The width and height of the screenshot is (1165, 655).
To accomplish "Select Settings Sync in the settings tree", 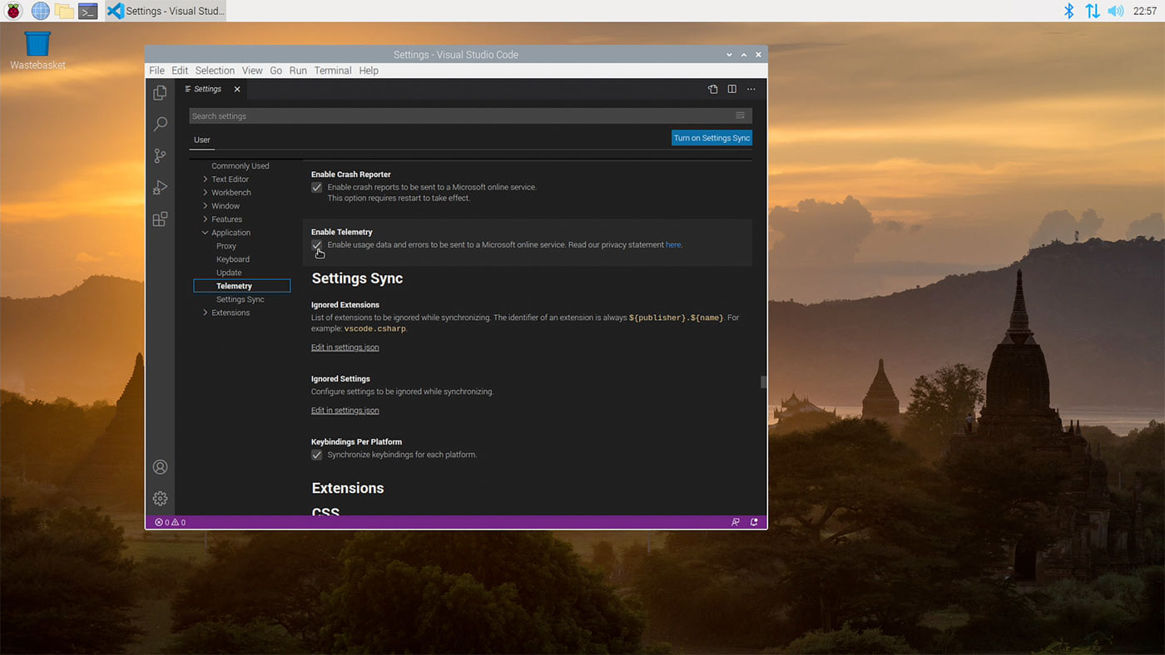I will click(240, 299).
